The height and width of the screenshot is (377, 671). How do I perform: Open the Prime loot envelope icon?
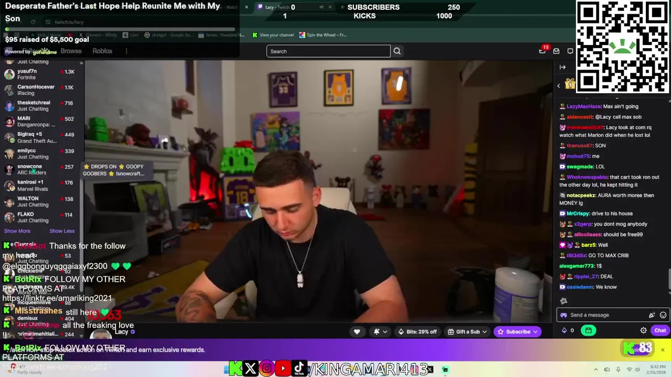556,51
